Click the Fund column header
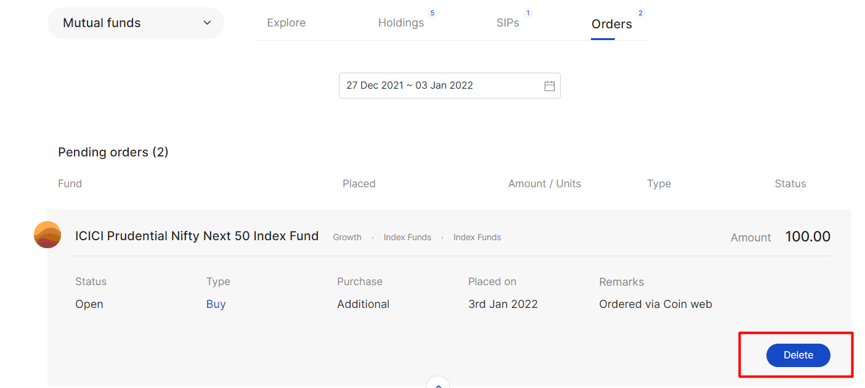 [70, 184]
